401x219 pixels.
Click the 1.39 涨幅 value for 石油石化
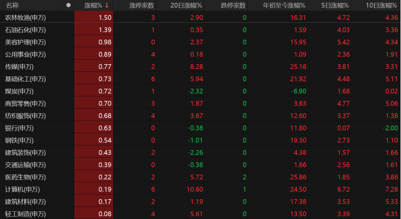pyautogui.click(x=105, y=30)
